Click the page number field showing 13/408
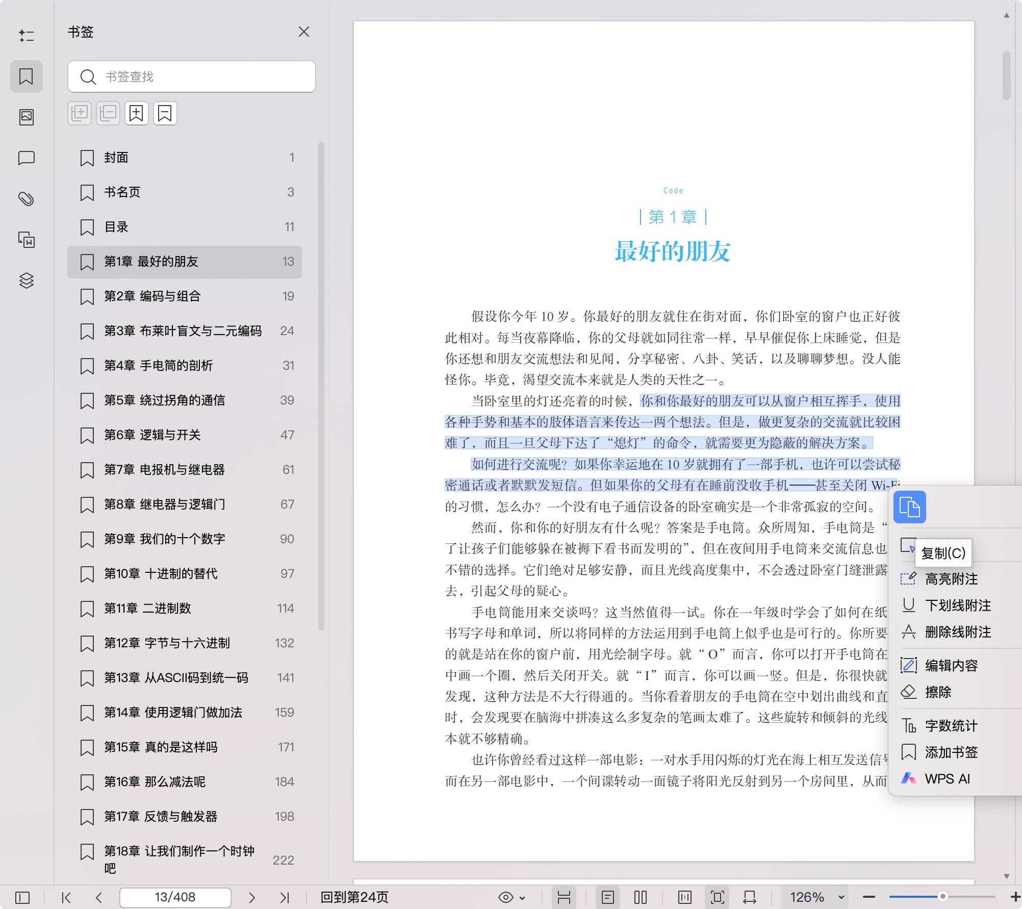 (175, 897)
